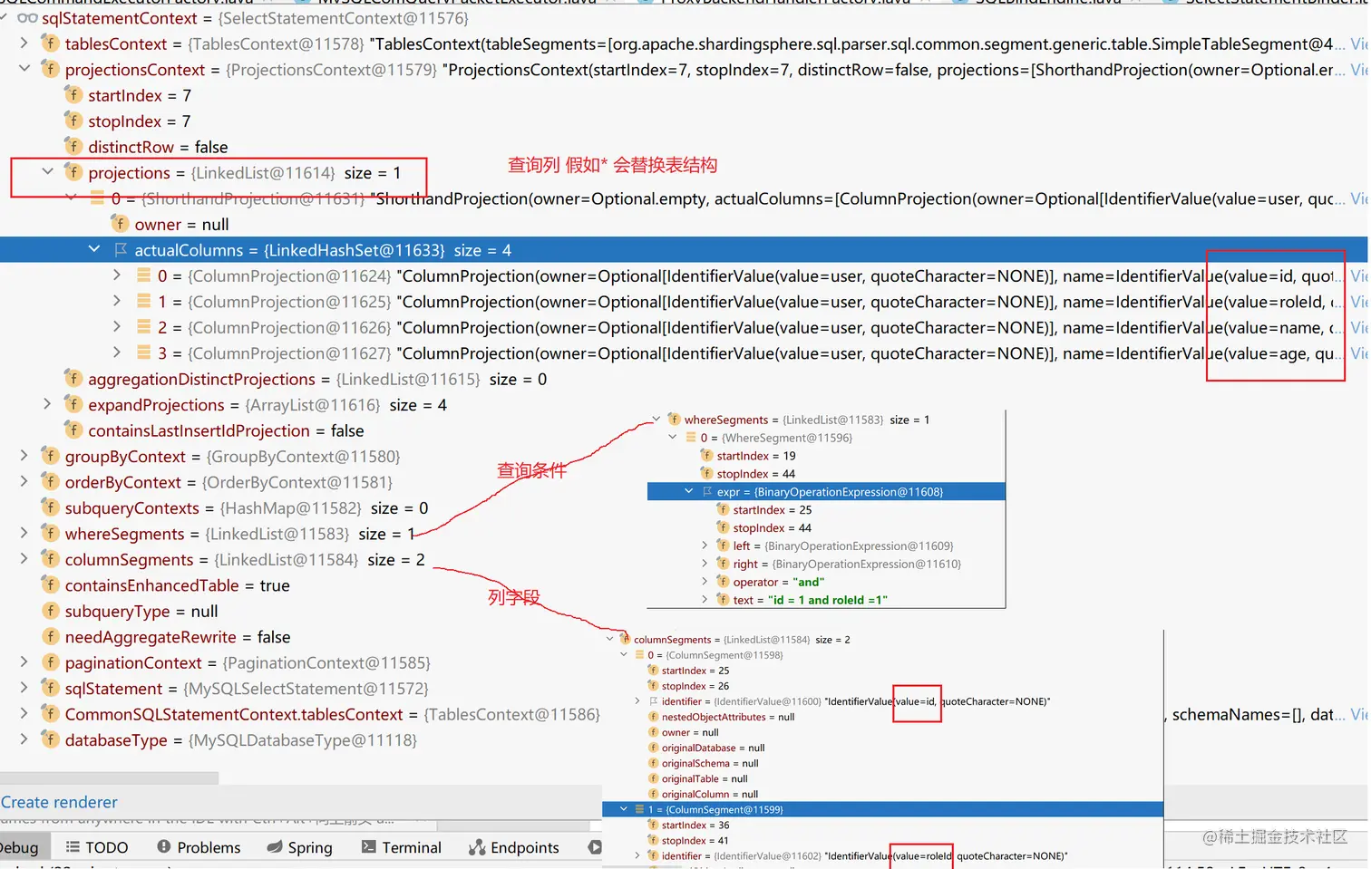Expand the whereSegments tree node

24,534
